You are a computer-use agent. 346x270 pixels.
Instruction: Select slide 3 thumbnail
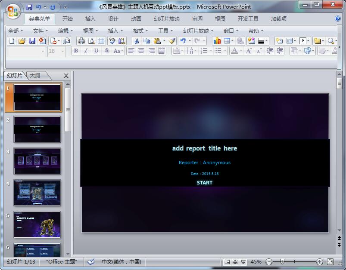(x=37, y=161)
